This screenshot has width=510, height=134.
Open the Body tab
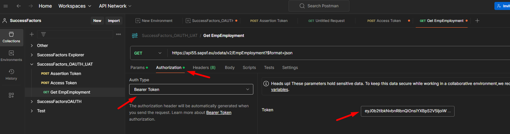click(x=230, y=68)
